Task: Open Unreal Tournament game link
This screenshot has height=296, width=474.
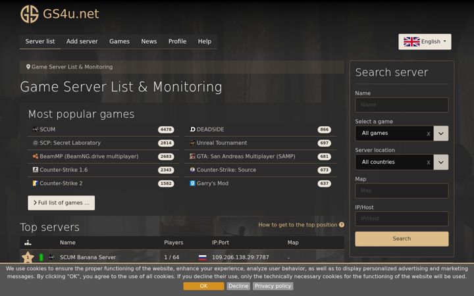Action: click(222, 143)
